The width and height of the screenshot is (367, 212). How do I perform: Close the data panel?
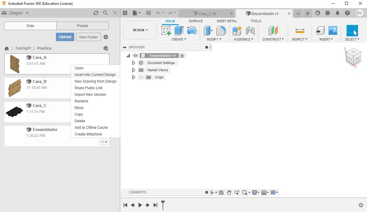[x=115, y=13]
